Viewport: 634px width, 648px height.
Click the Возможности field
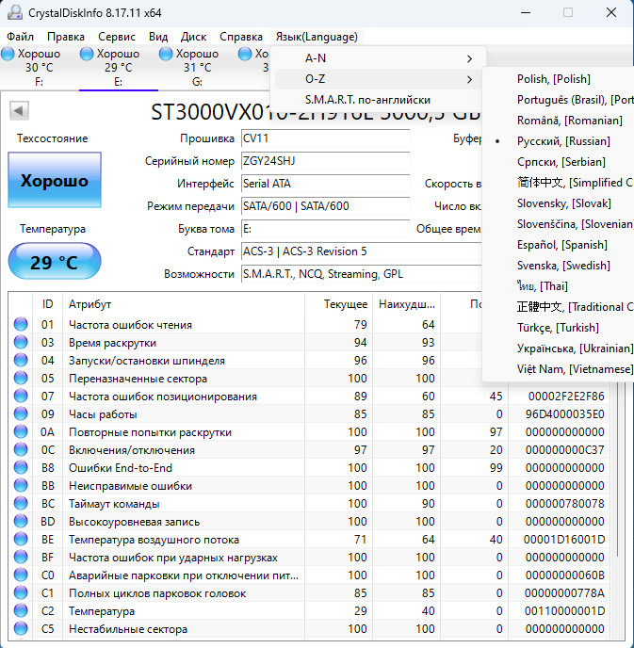coord(361,274)
